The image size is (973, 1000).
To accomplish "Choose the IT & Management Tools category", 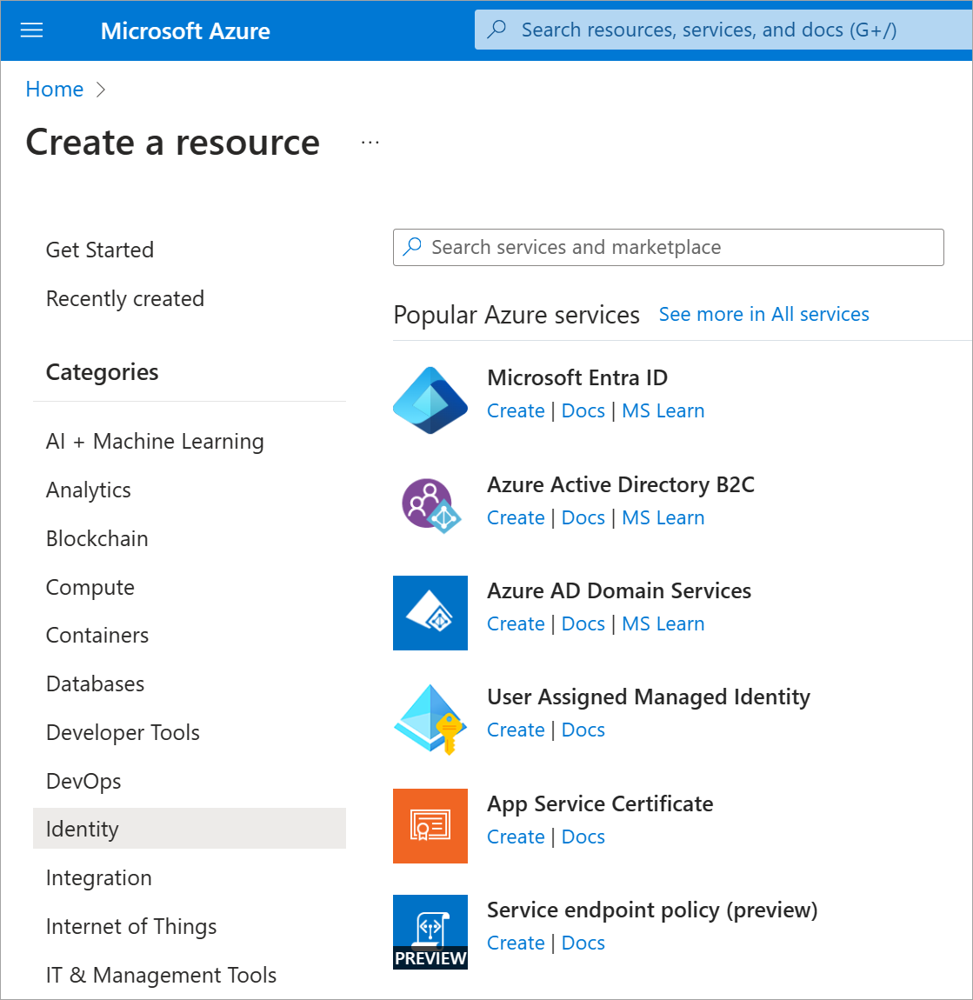I will click(162, 975).
